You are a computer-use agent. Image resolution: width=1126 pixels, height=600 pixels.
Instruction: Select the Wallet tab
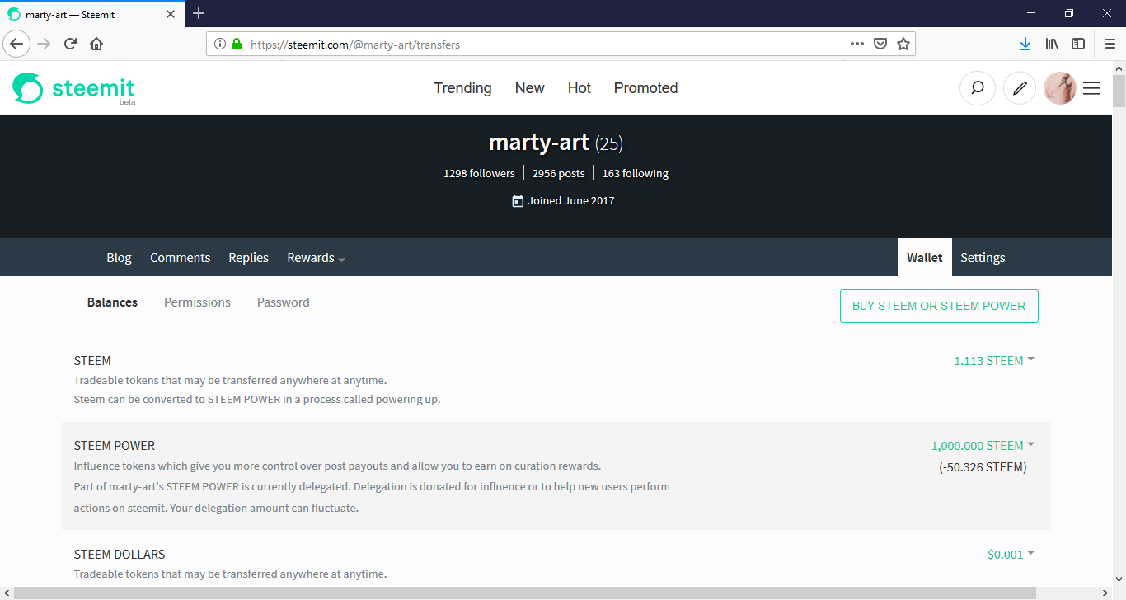925,257
